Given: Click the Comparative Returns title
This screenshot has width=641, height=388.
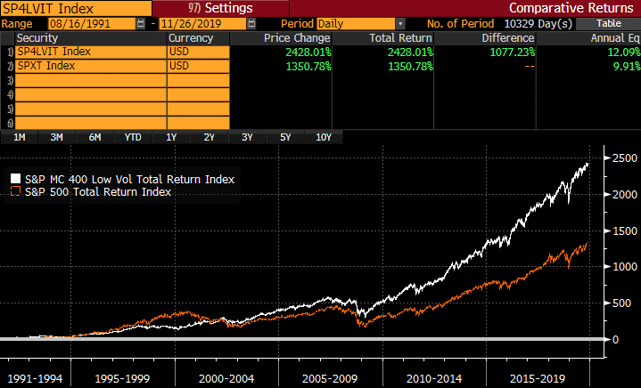Looking at the screenshot, I should [571, 8].
